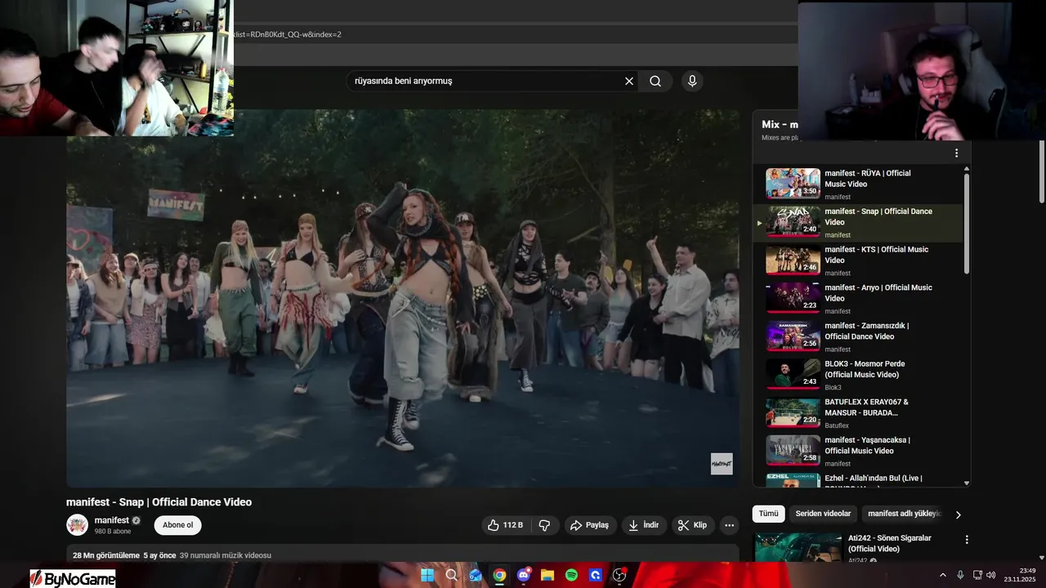Start voice search with the microphone
Image resolution: width=1046 pixels, height=588 pixels.
(x=692, y=81)
